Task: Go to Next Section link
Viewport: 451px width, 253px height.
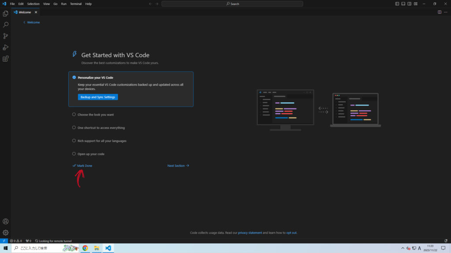Action: [178, 166]
